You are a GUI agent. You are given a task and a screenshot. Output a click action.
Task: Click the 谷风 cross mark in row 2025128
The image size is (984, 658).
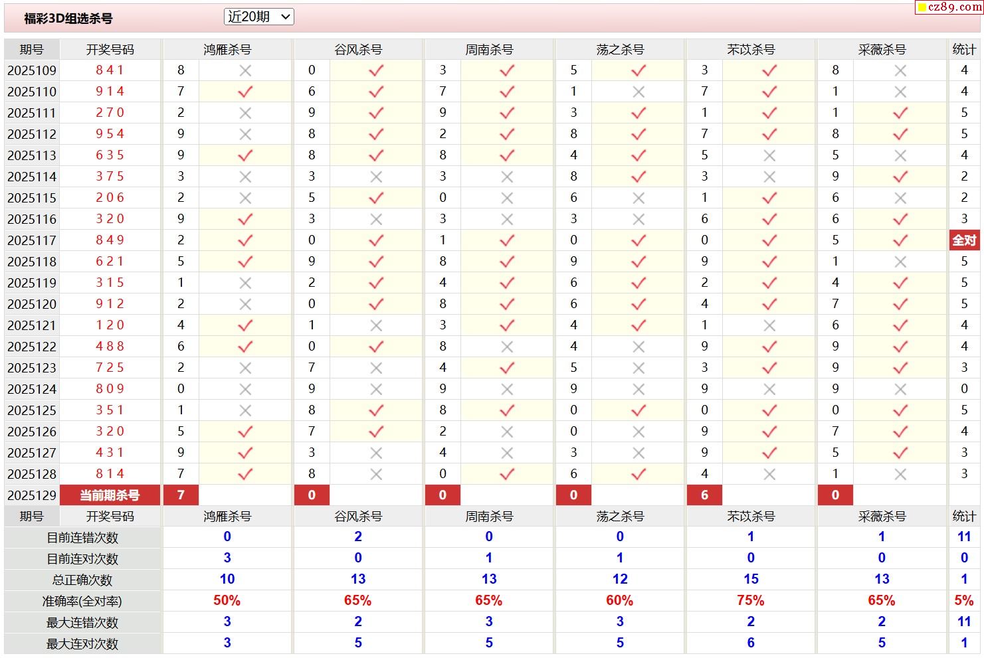pos(376,474)
